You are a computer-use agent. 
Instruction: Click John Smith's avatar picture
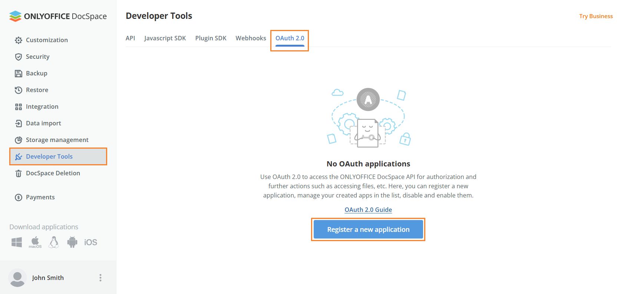(x=17, y=278)
